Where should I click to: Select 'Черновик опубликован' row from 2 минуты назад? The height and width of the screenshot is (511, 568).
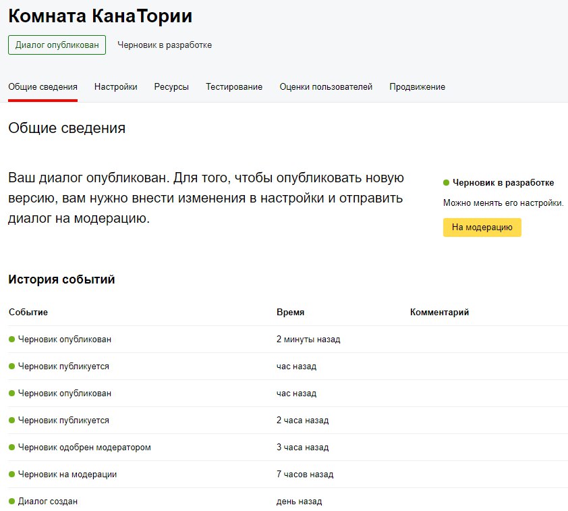[x=288, y=340]
